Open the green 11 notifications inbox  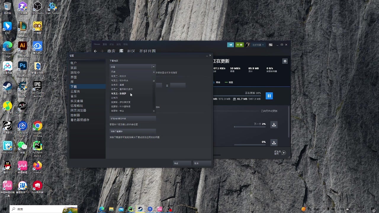point(239,45)
